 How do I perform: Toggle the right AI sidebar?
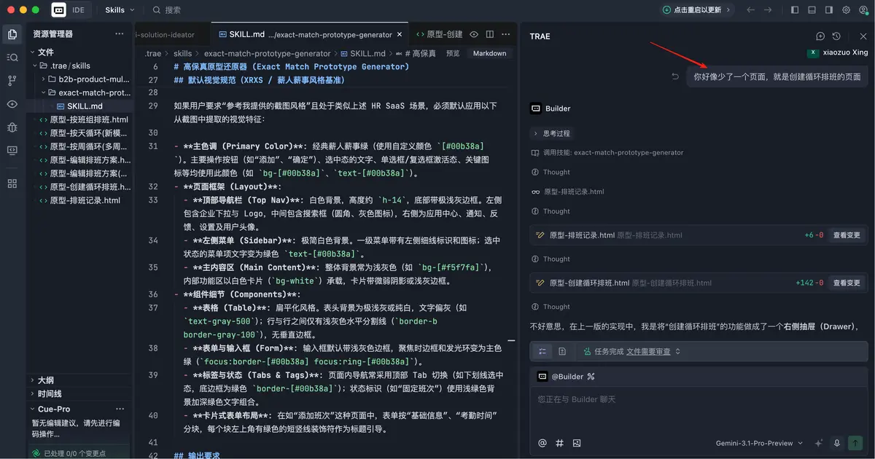coord(829,10)
